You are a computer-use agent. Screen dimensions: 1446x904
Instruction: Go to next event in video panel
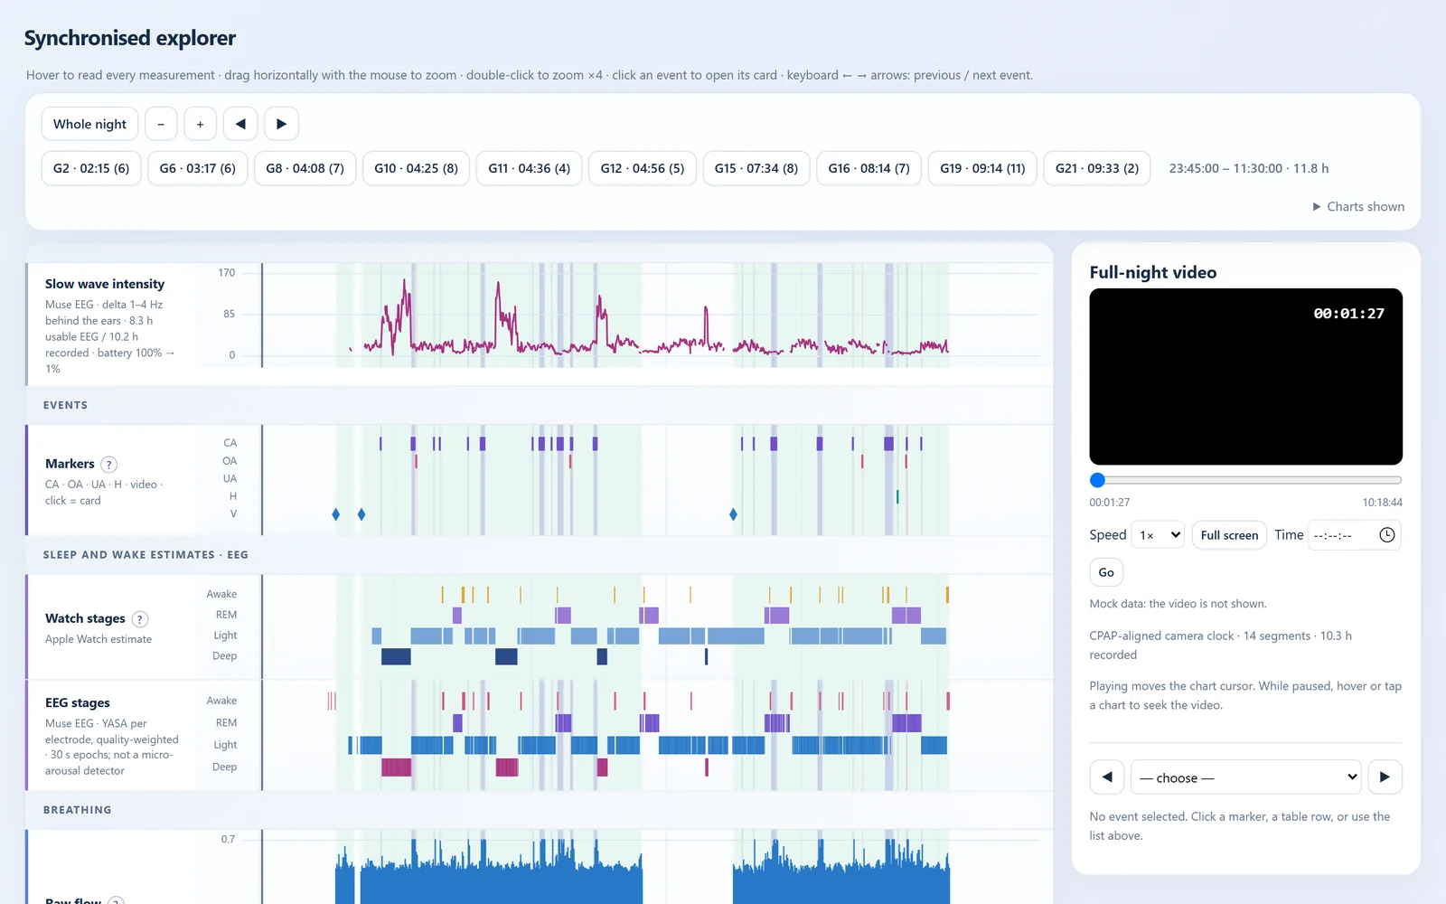(x=1385, y=777)
